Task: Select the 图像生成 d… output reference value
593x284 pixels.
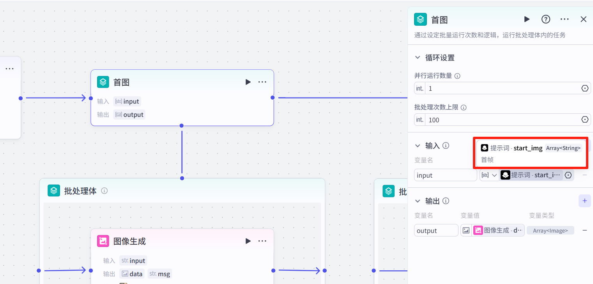Action: click(498, 231)
